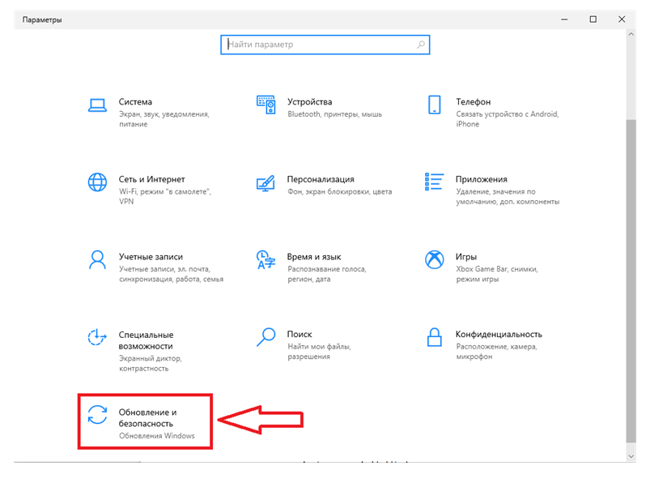
Task: Click the Xbox Gaming icon
Action: [x=435, y=259]
